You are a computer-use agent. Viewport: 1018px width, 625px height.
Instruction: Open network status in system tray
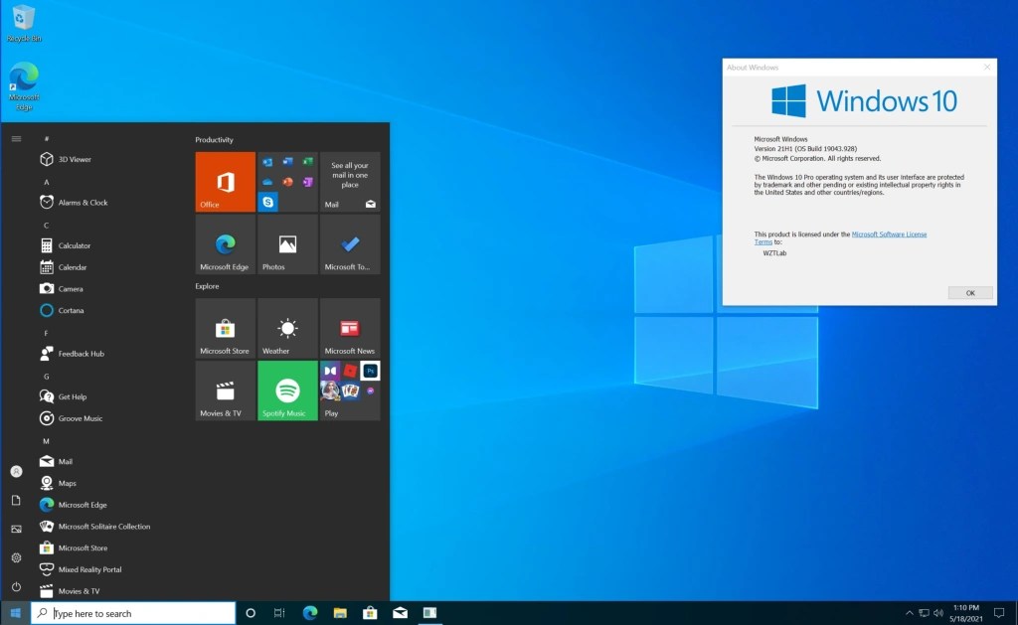click(924, 613)
